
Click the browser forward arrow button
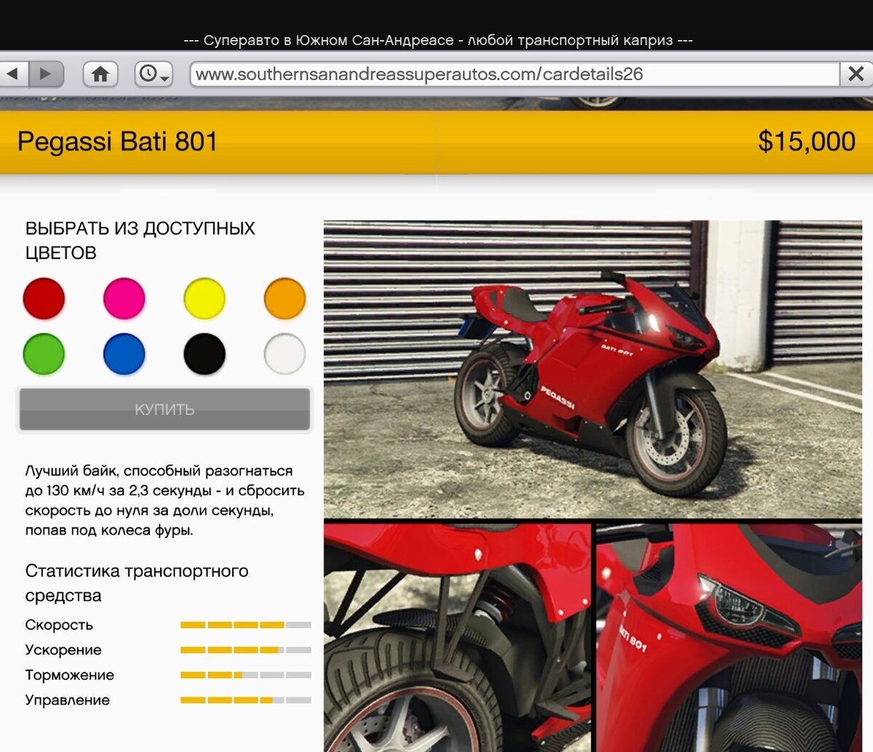point(46,74)
